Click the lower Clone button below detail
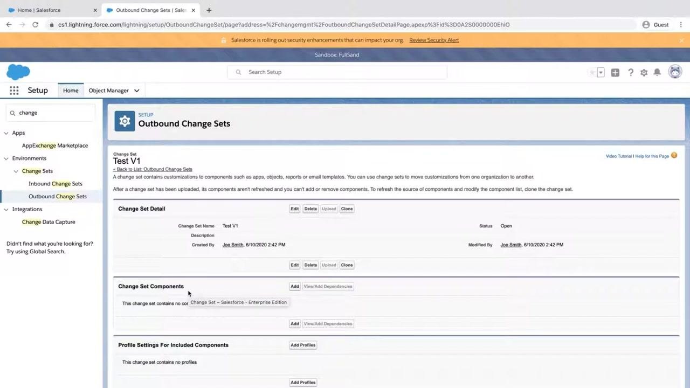Viewport: 690px width, 388px height. (x=347, y=265)
